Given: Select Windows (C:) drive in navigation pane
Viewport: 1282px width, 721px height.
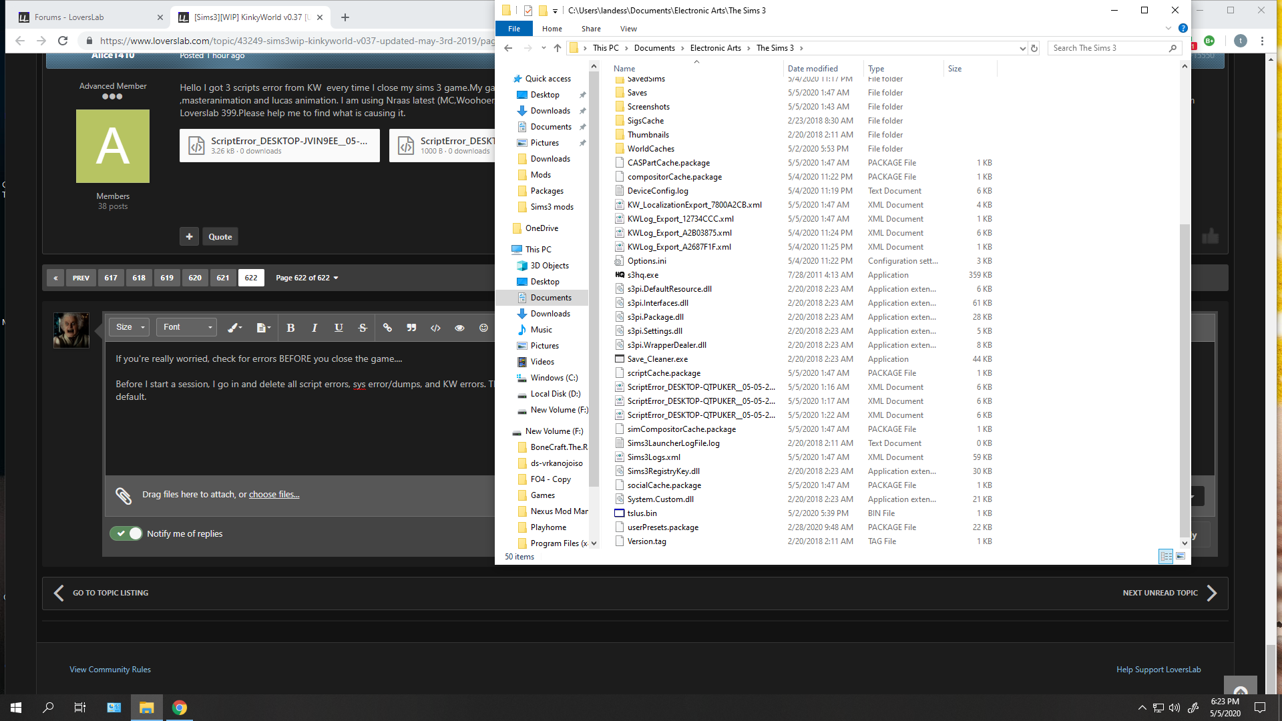Looking at the screenshot, I should (554, 378).
